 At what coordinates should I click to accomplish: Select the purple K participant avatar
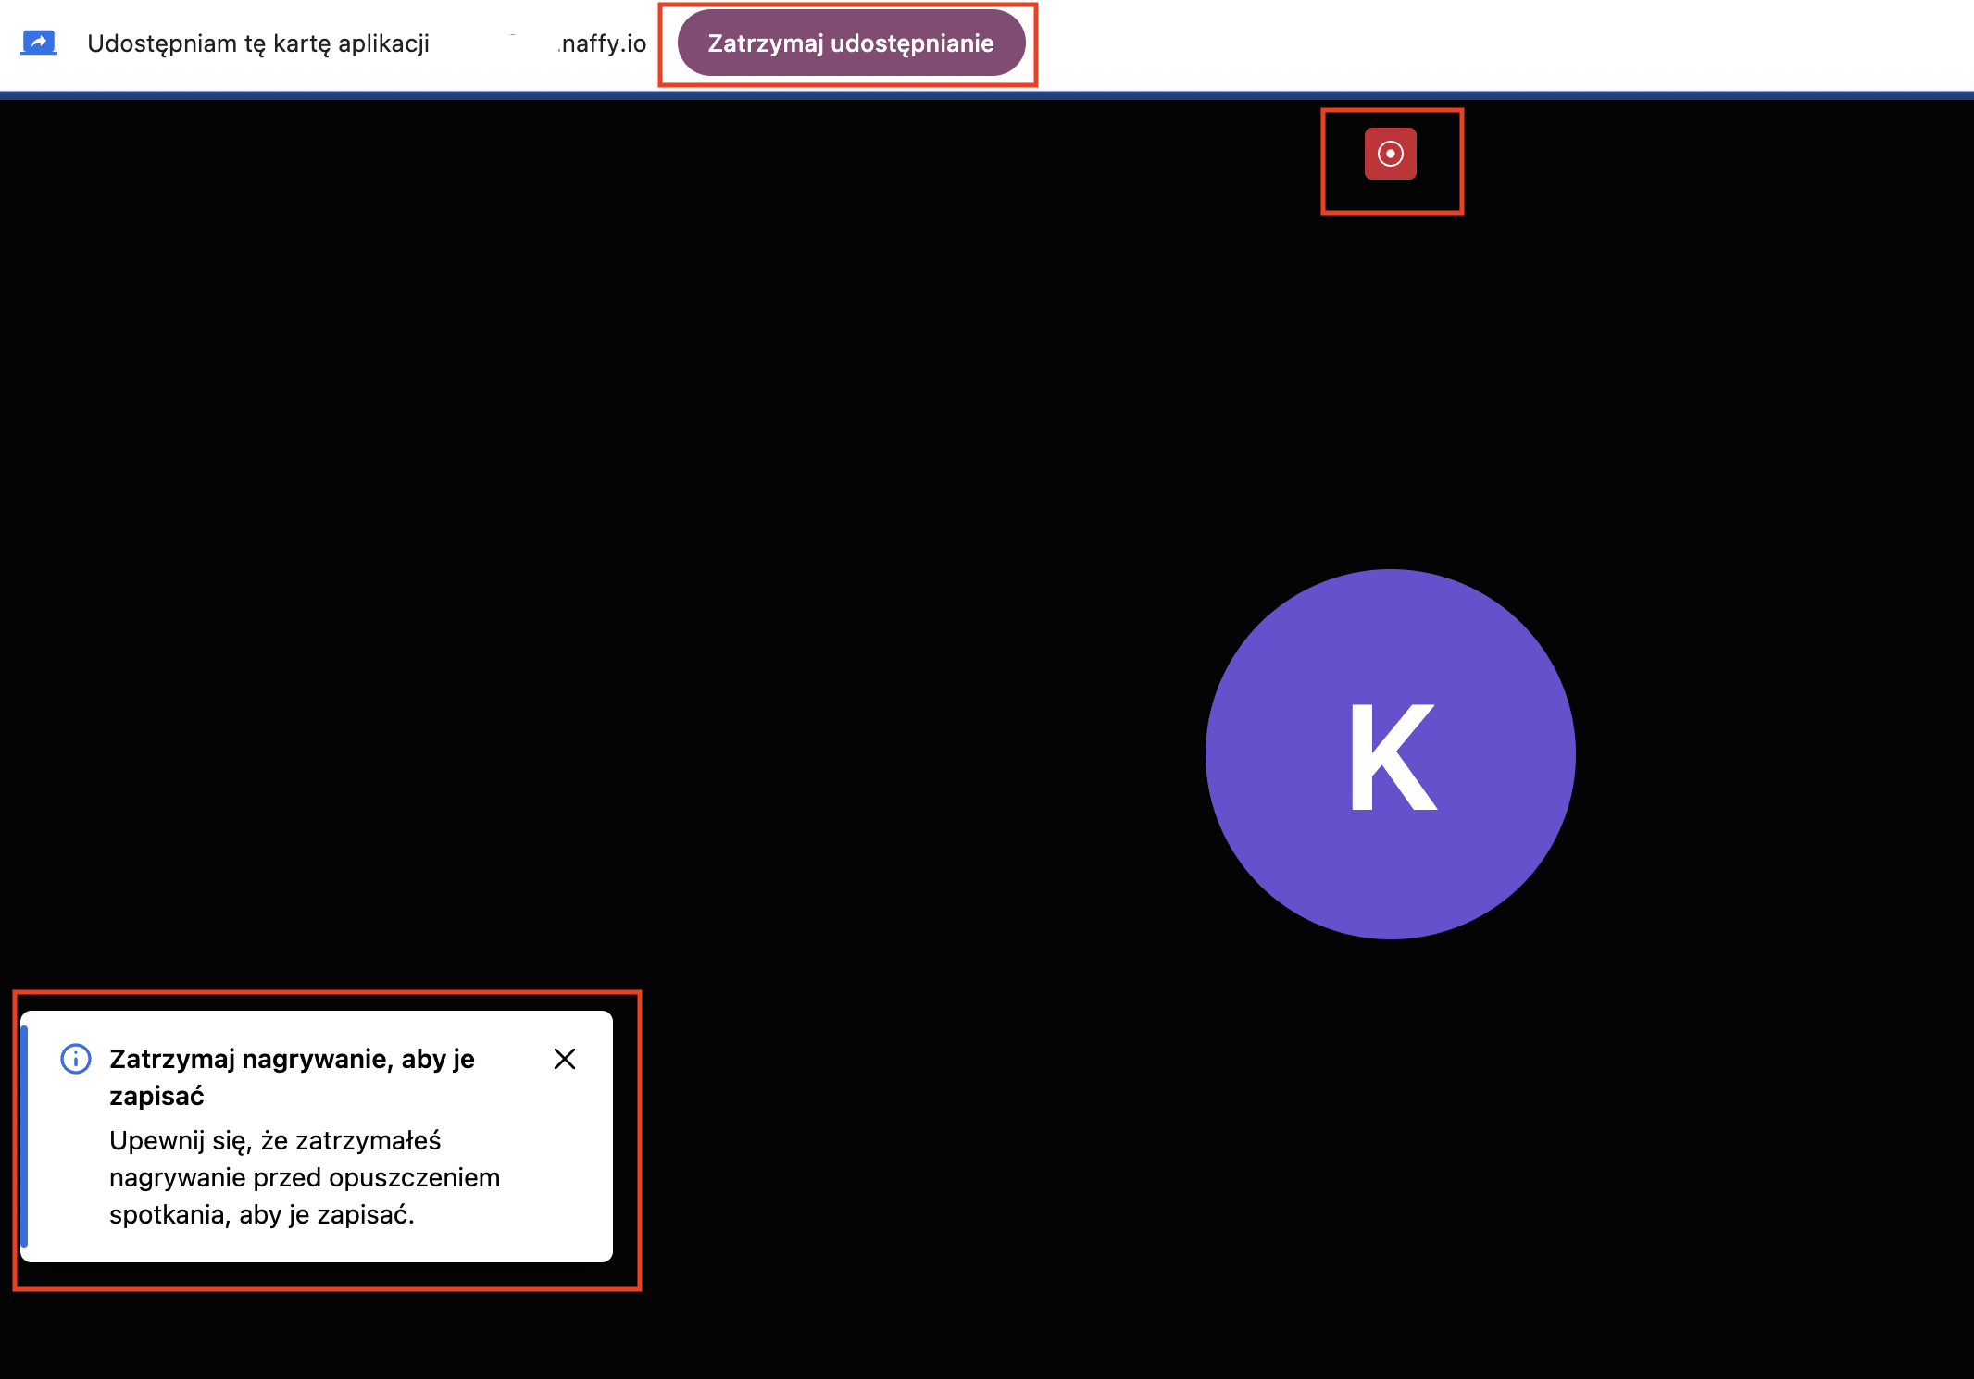pyautogui.click(x=1391, y=754)
